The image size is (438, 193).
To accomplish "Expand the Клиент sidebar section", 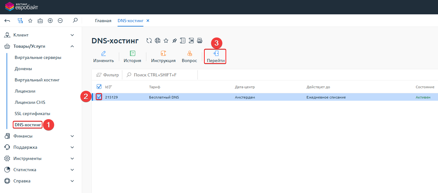I will point(72,35).
